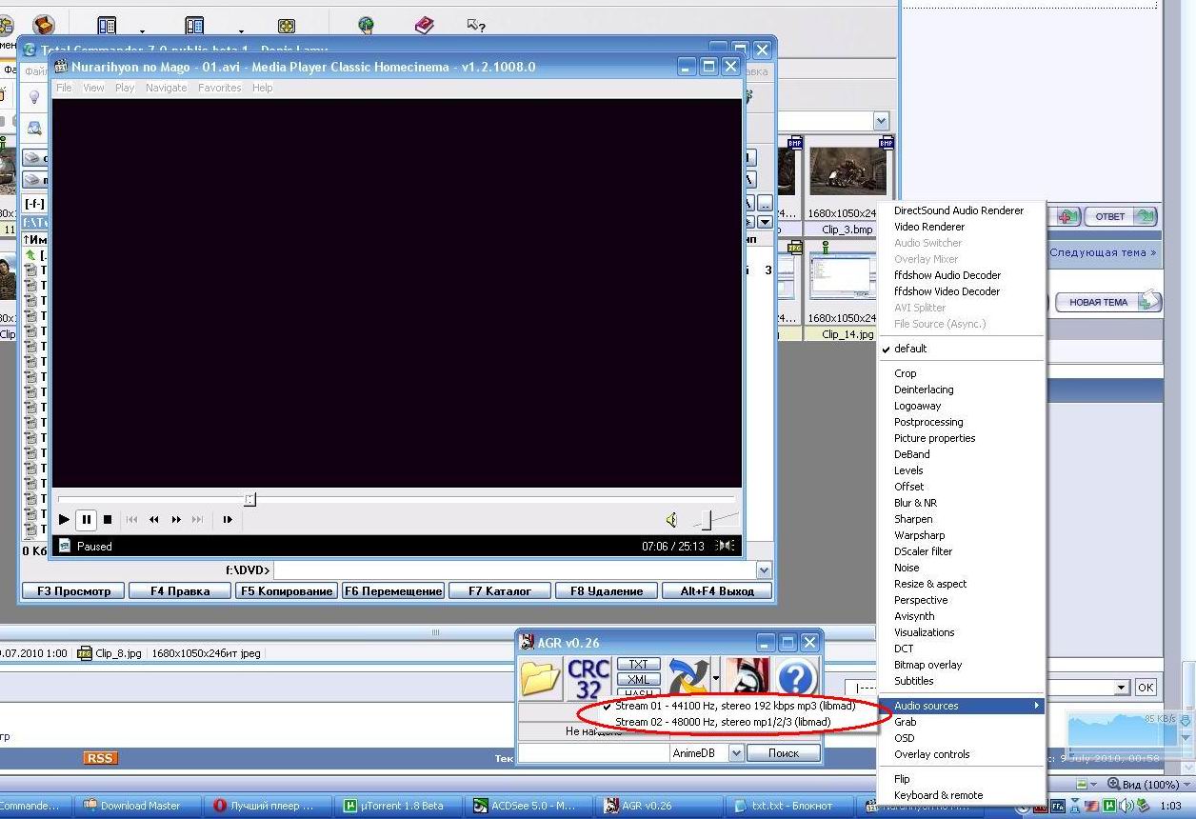Click the status icon beside Paused

[65, 546]
